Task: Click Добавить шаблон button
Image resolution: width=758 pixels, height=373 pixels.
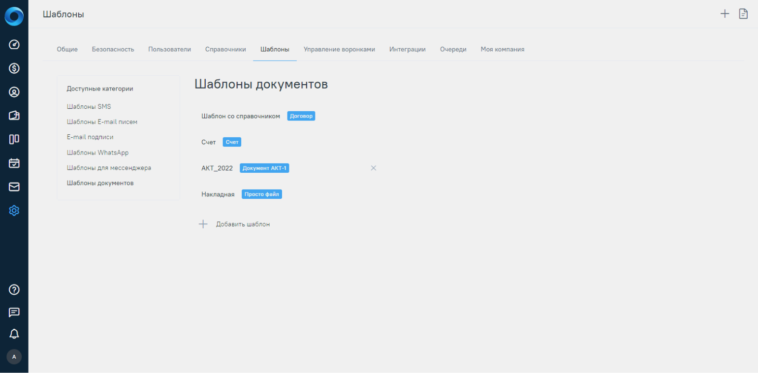Action: pyautogui.click(x=243, y=224)
